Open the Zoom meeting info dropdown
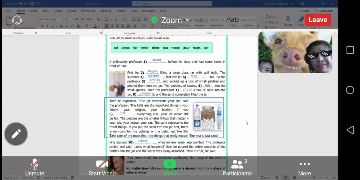Screen dimensions: 360x180 [176, 20]
